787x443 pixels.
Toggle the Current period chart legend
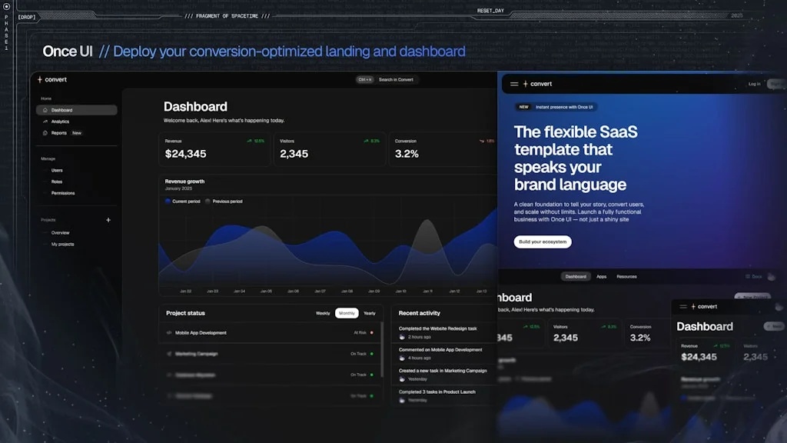181,201
